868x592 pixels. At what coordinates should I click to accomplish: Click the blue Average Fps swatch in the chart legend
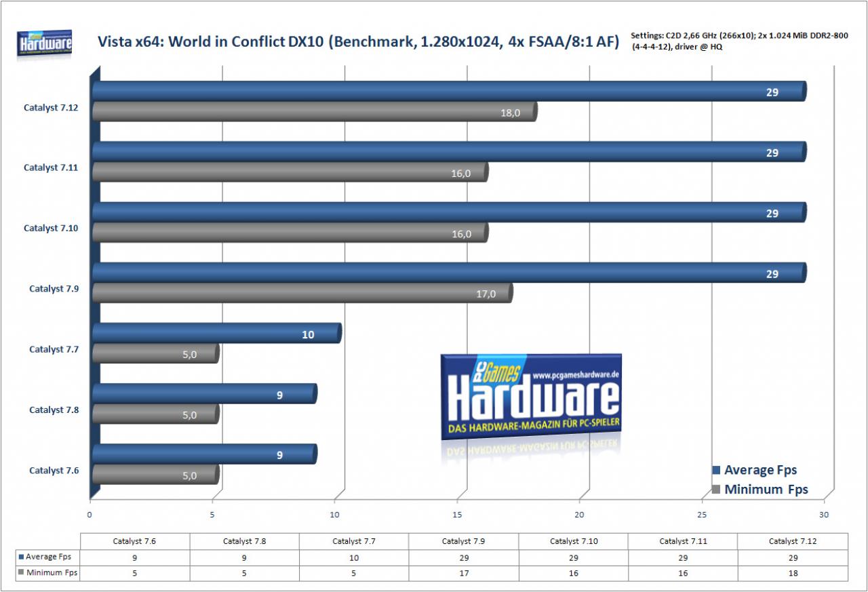715,470
